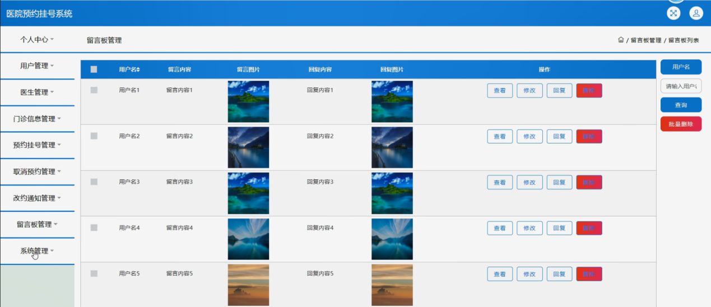Click 修改 for 用户名5
Viewport: 711px width, 307px height.
(x=529, y=275)
